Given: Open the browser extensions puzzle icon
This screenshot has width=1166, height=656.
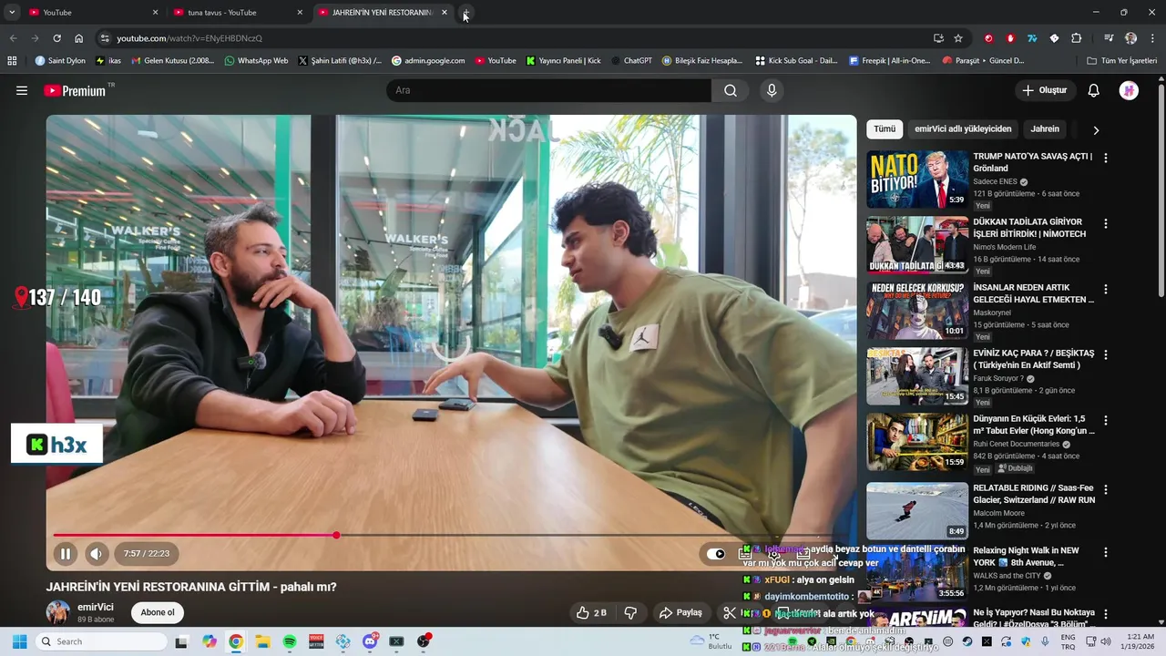Looking at the screenshot, I should tap(1077, 38).
